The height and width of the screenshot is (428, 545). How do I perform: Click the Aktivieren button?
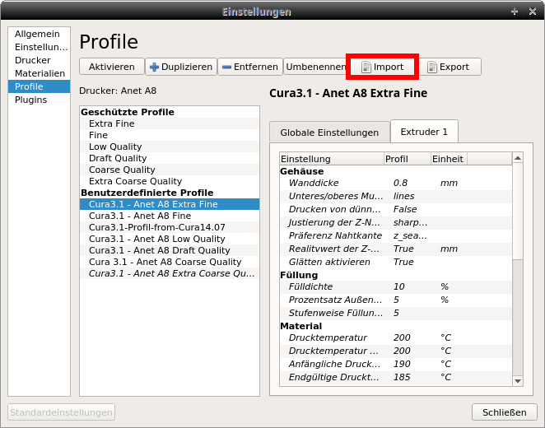tap(112, 67)
